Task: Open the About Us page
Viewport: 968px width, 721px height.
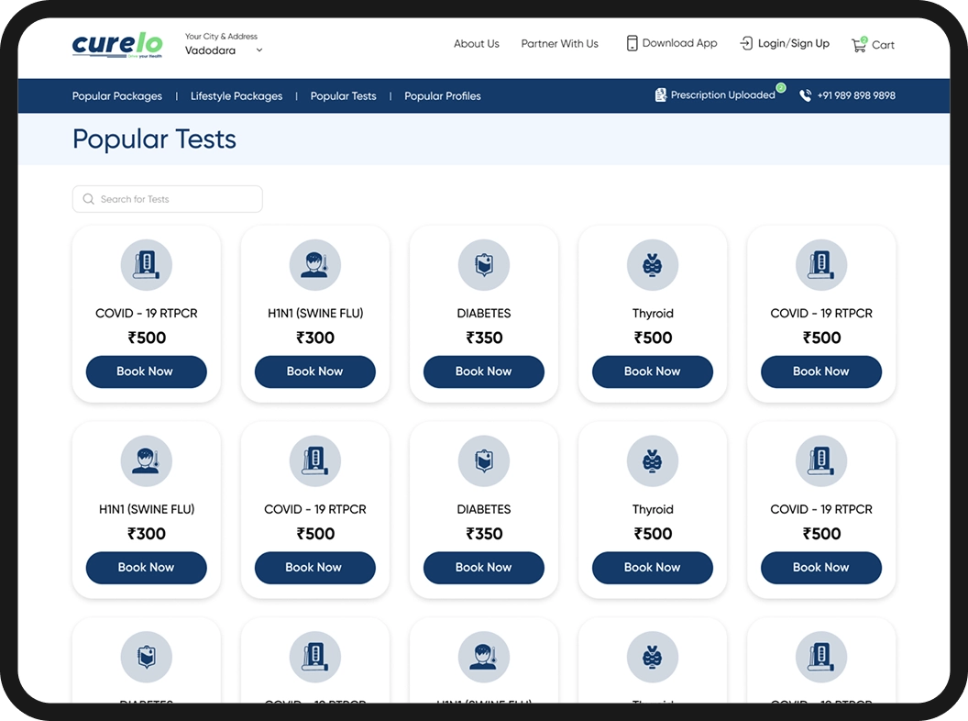Action: [x=476, y=43]
